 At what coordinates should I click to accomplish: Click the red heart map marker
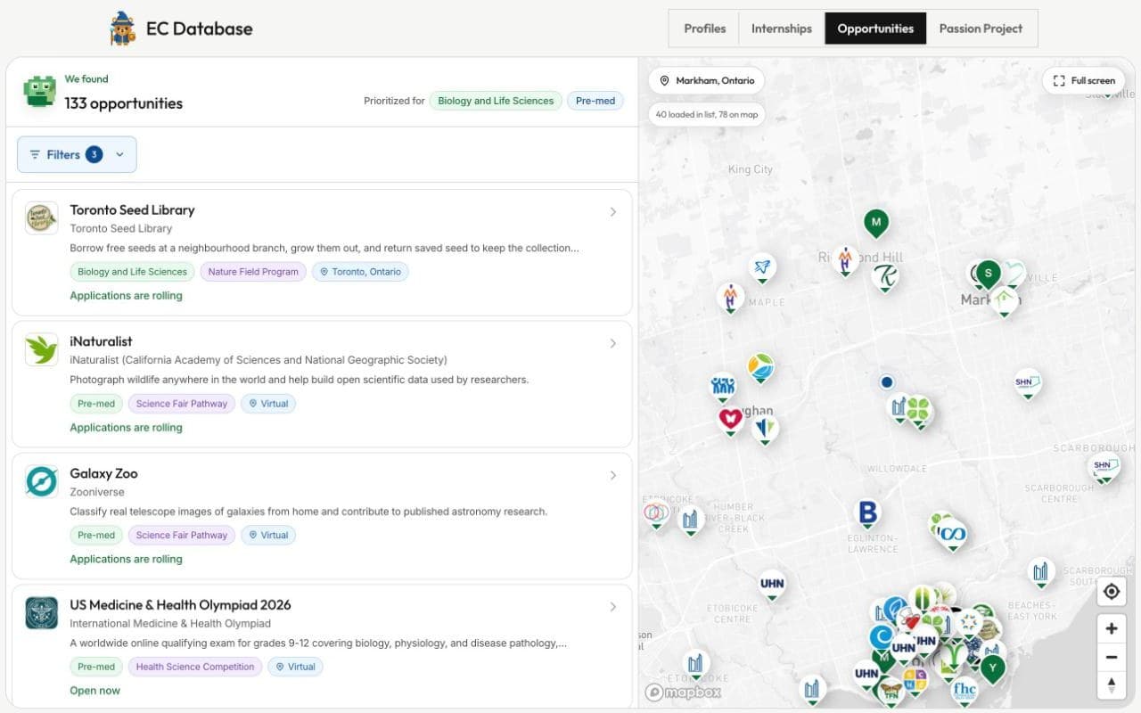pyautogui.click(x=731, y=419)
